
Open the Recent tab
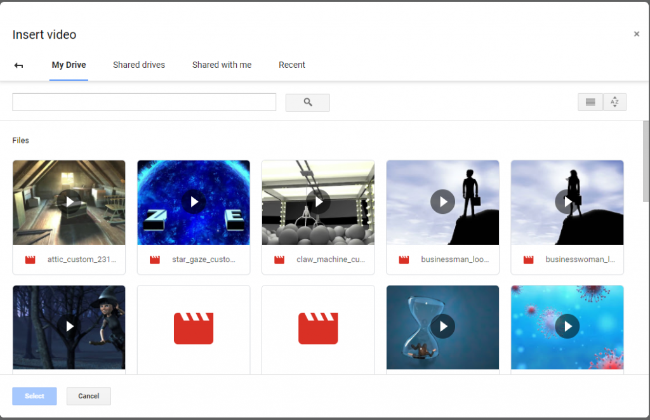pyautogui.click(x=292, y=65)
